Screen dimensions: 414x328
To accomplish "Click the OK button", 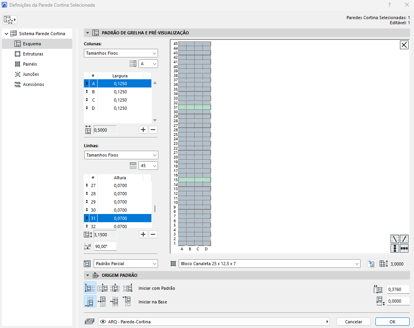I will [393, 321].
